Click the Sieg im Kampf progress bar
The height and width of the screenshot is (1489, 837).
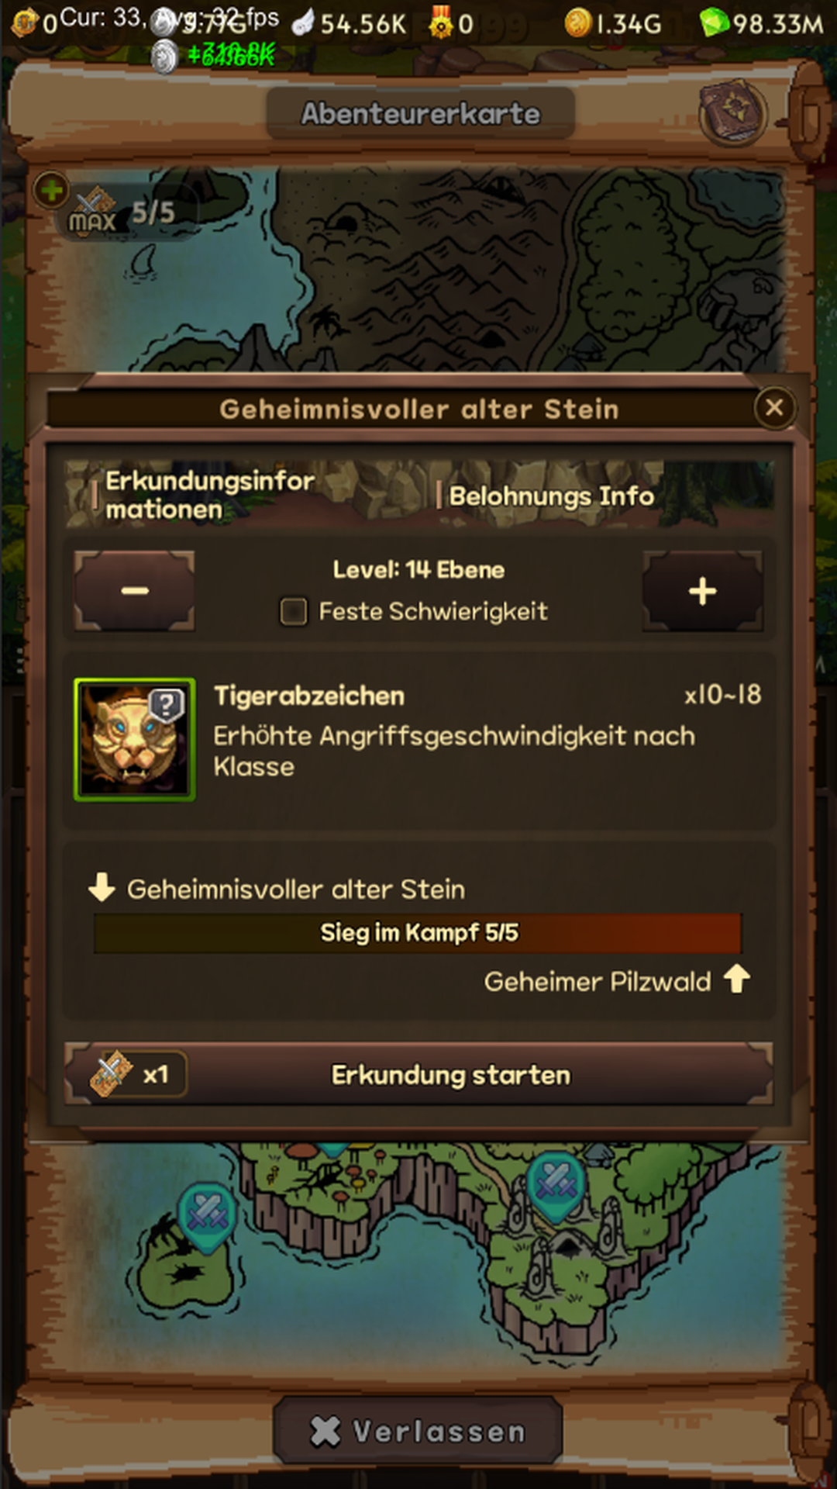point(418,933)
